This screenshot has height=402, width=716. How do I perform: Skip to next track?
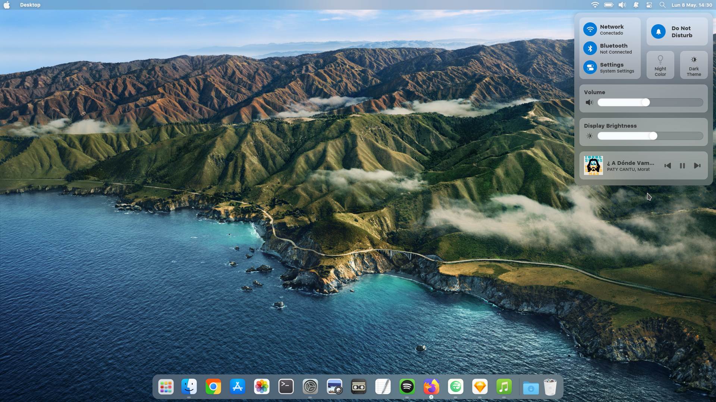(697, 166)
